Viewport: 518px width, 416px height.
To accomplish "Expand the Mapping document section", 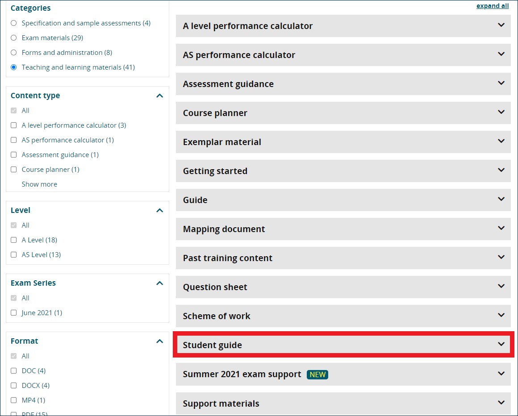I will (224, 229).
